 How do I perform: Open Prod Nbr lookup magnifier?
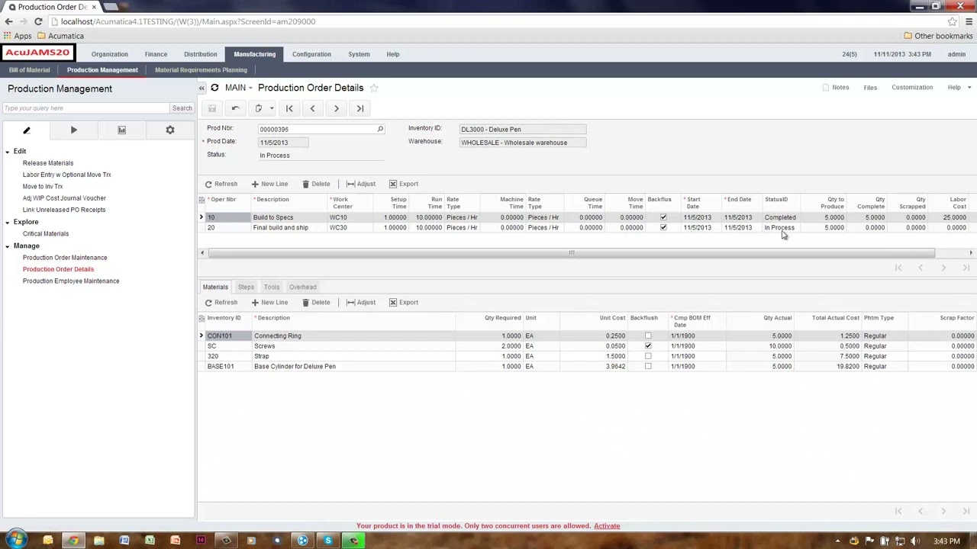click(380, 129)
